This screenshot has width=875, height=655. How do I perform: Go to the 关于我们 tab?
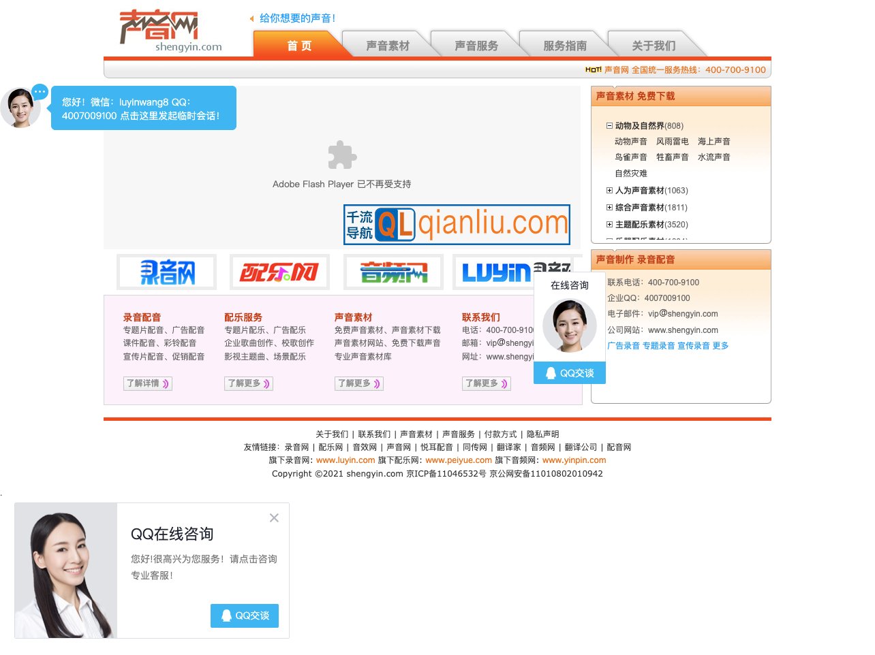pos(654,46)
